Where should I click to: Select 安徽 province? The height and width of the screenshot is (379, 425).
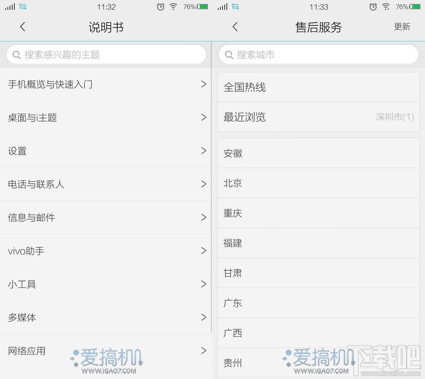coord(319,153)
